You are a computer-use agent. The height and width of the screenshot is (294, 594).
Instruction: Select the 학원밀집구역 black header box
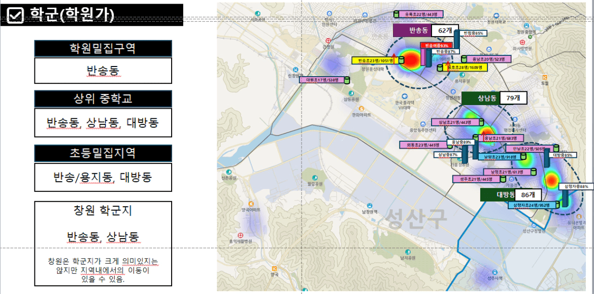coord(103,49)
